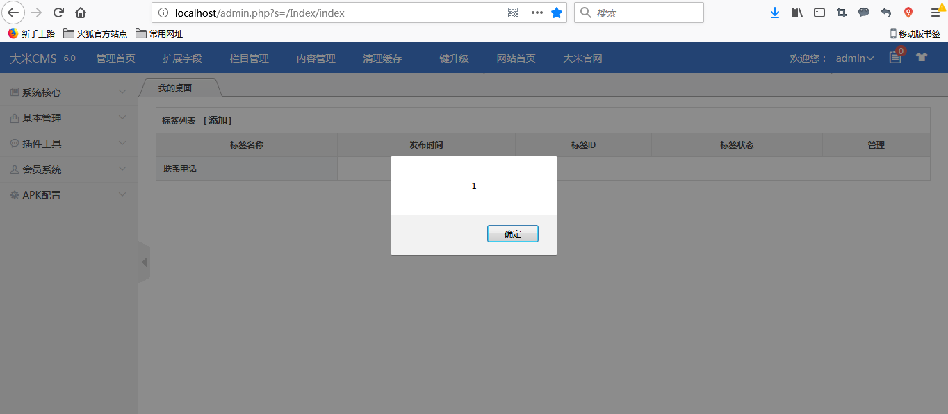The image size is (948, 414).
Task: Toggle the browser sidebar icon
Action: pos(819,13)
